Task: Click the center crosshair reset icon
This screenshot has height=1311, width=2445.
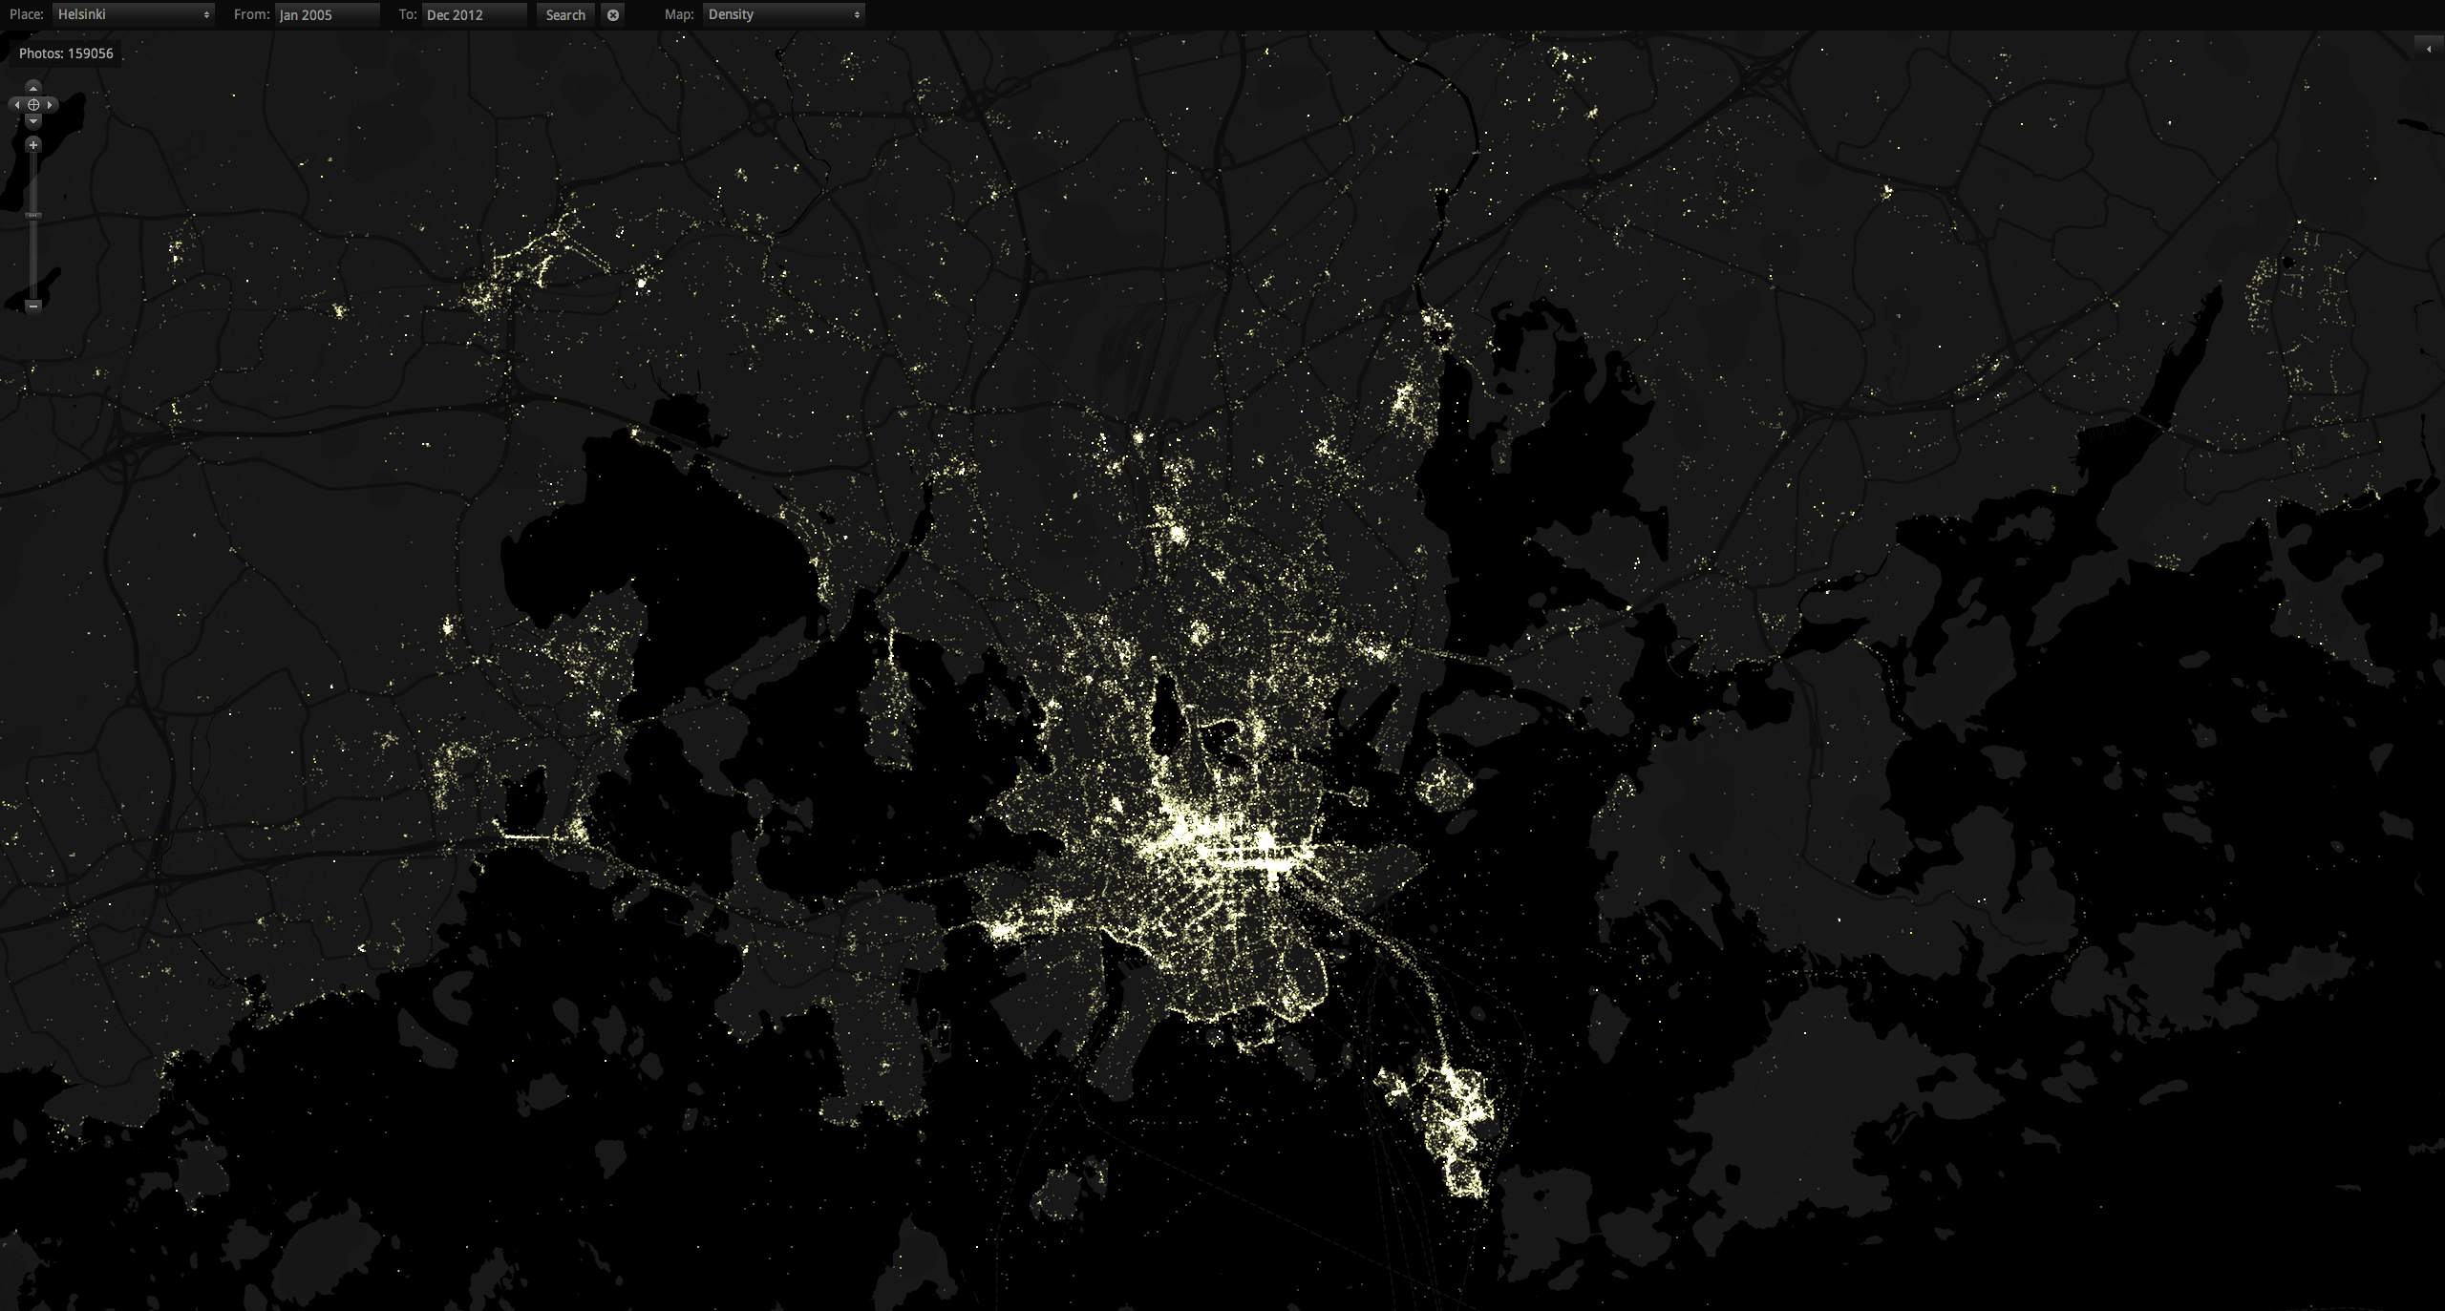Action: (33, 104)
